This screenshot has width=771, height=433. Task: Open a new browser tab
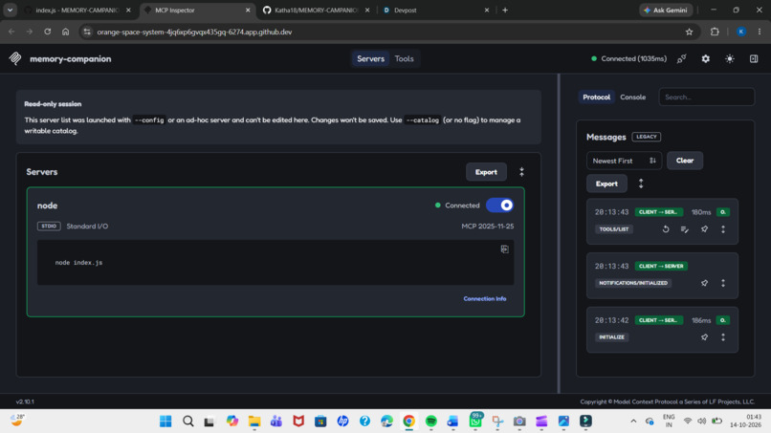click(505, 10)
